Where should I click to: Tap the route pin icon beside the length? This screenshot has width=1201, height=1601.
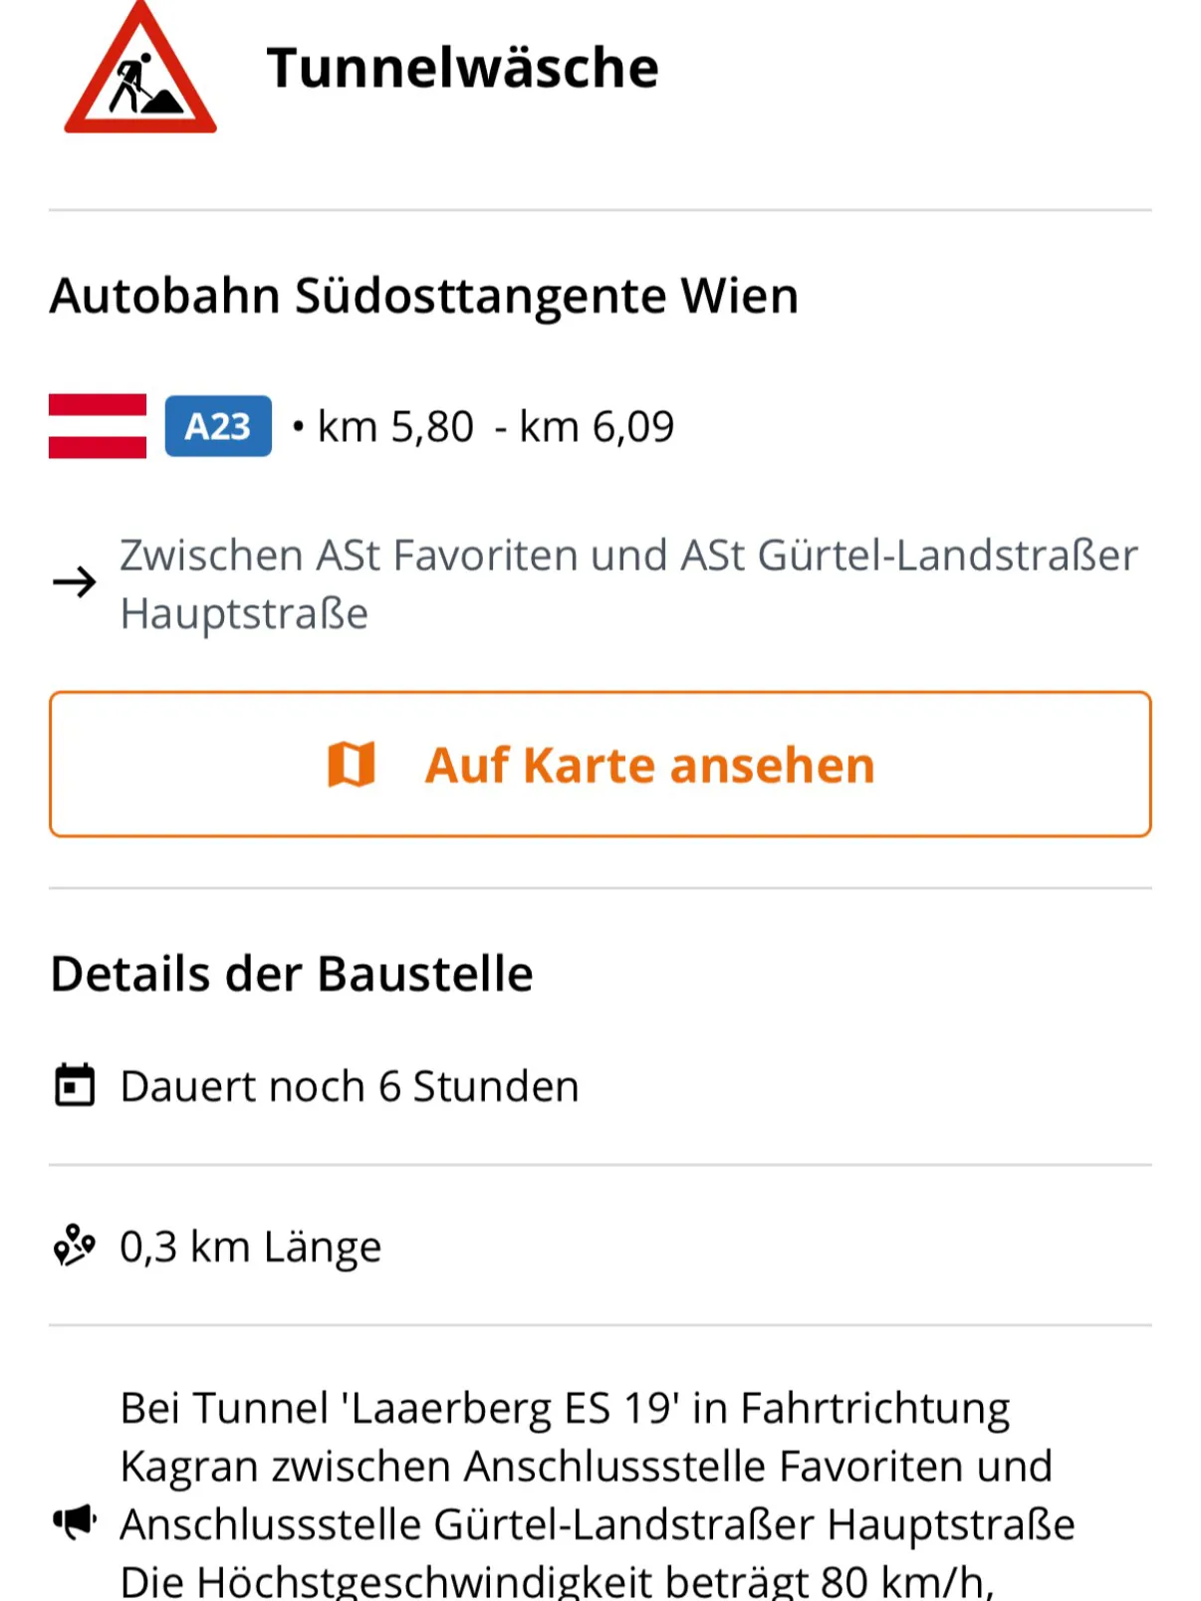coord(75,1246)
